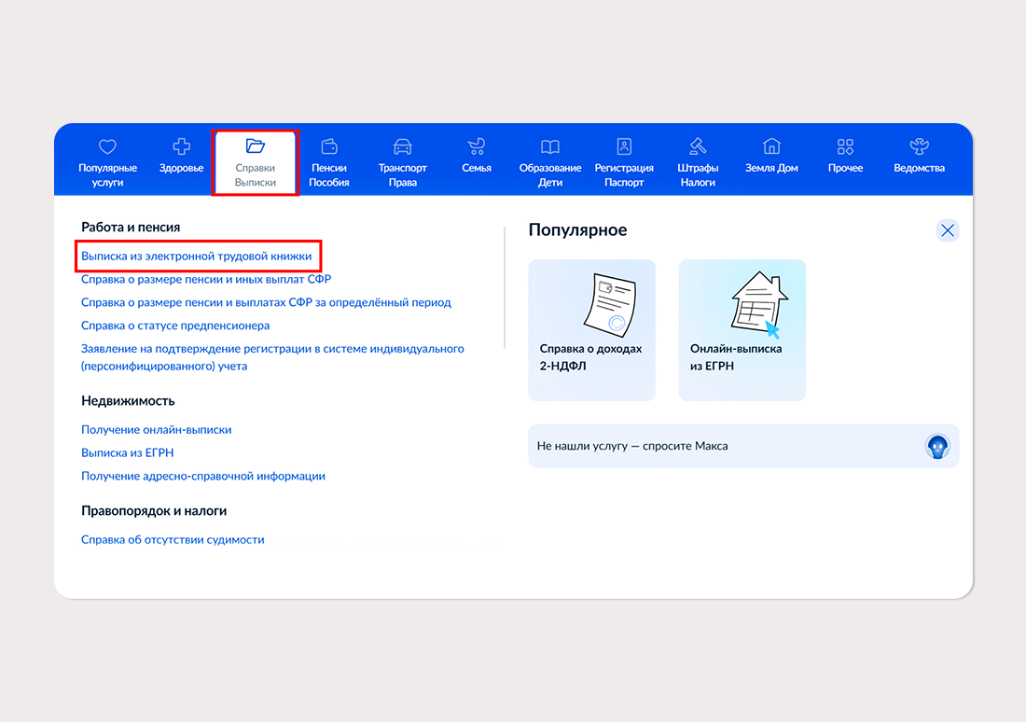Image resolution: width=1026 pixels, height=722 pixels.
Task: Open Образование Дети book icon
Action: pos(550,146)
